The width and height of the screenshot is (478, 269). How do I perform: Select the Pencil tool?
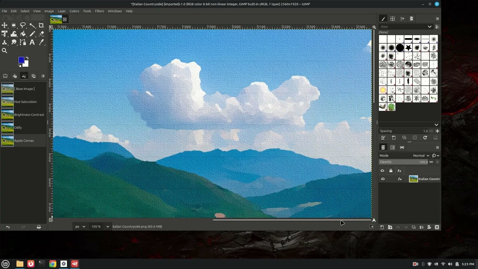click(x=32, y=34)
